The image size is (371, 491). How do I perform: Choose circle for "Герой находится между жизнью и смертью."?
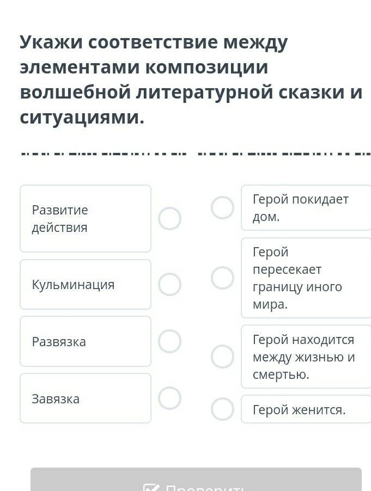click(x=222, y=357)
